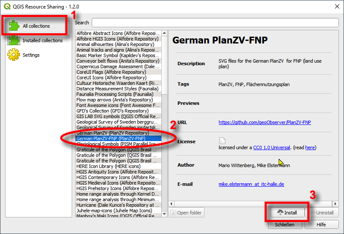Image resolution: width=344 pixels, height=234 pixels.
Task: Select Animal tracks and signs collection
Action: click(119, 50)
